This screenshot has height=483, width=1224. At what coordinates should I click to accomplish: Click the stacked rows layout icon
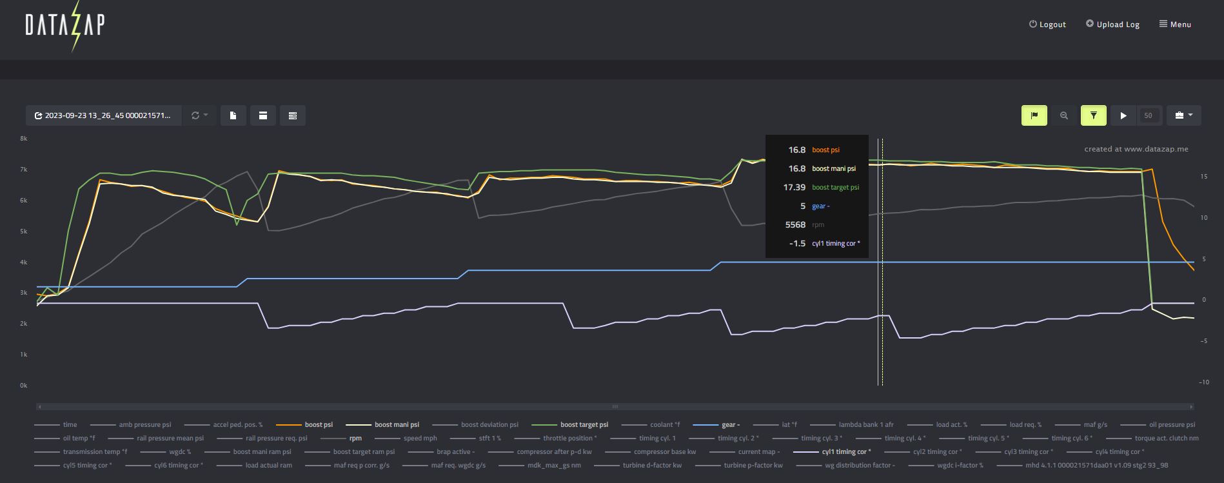click(x=293, y=115)
